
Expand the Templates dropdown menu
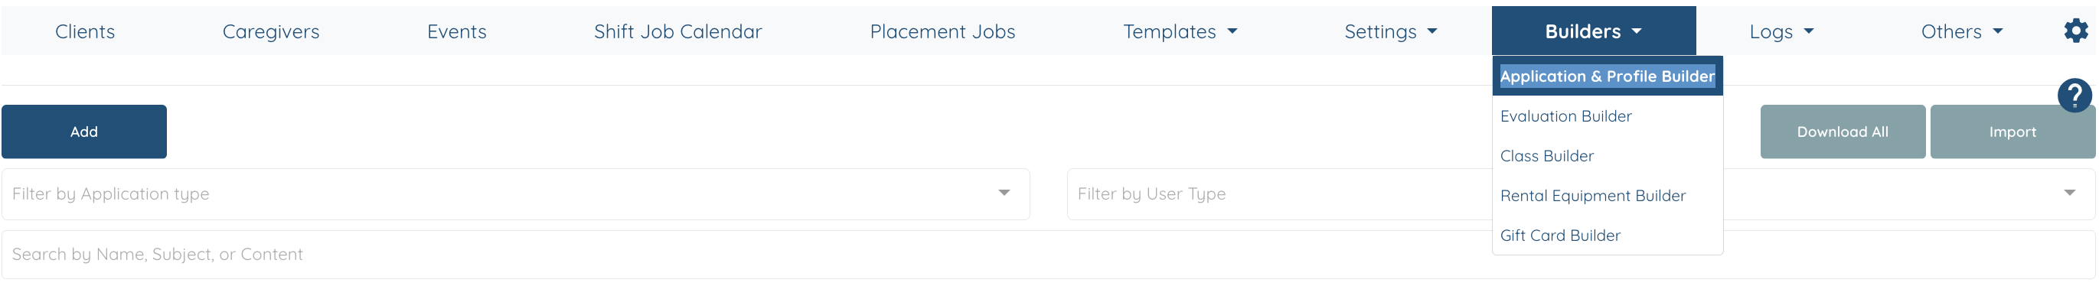click(1179, 31)
